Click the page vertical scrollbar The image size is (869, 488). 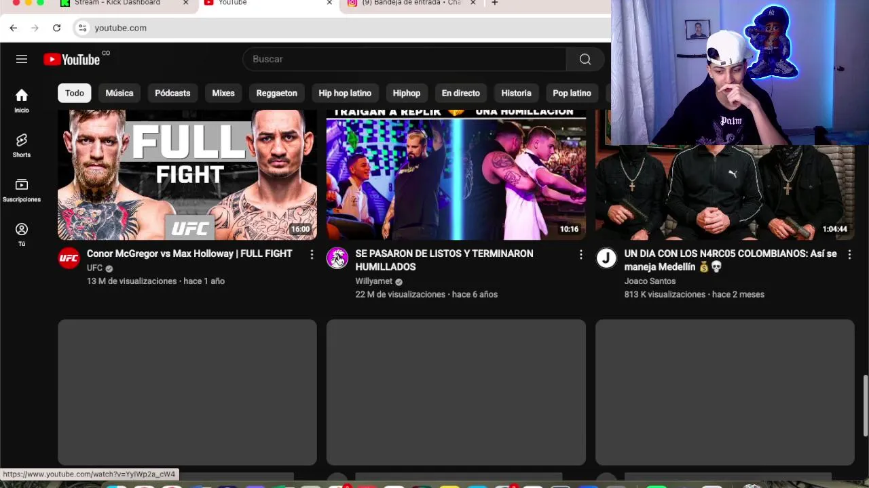pyautogui.click(x=865, y=405)
